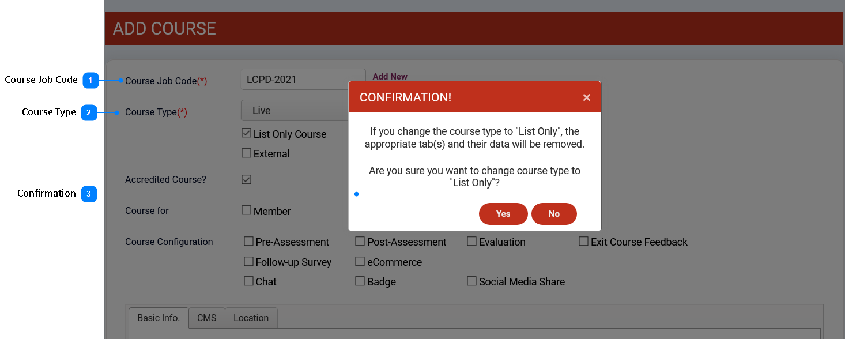This screenshot has height=339, width=845.
Task: Click Yes to confirm List Only
Action: click(503, 214)
